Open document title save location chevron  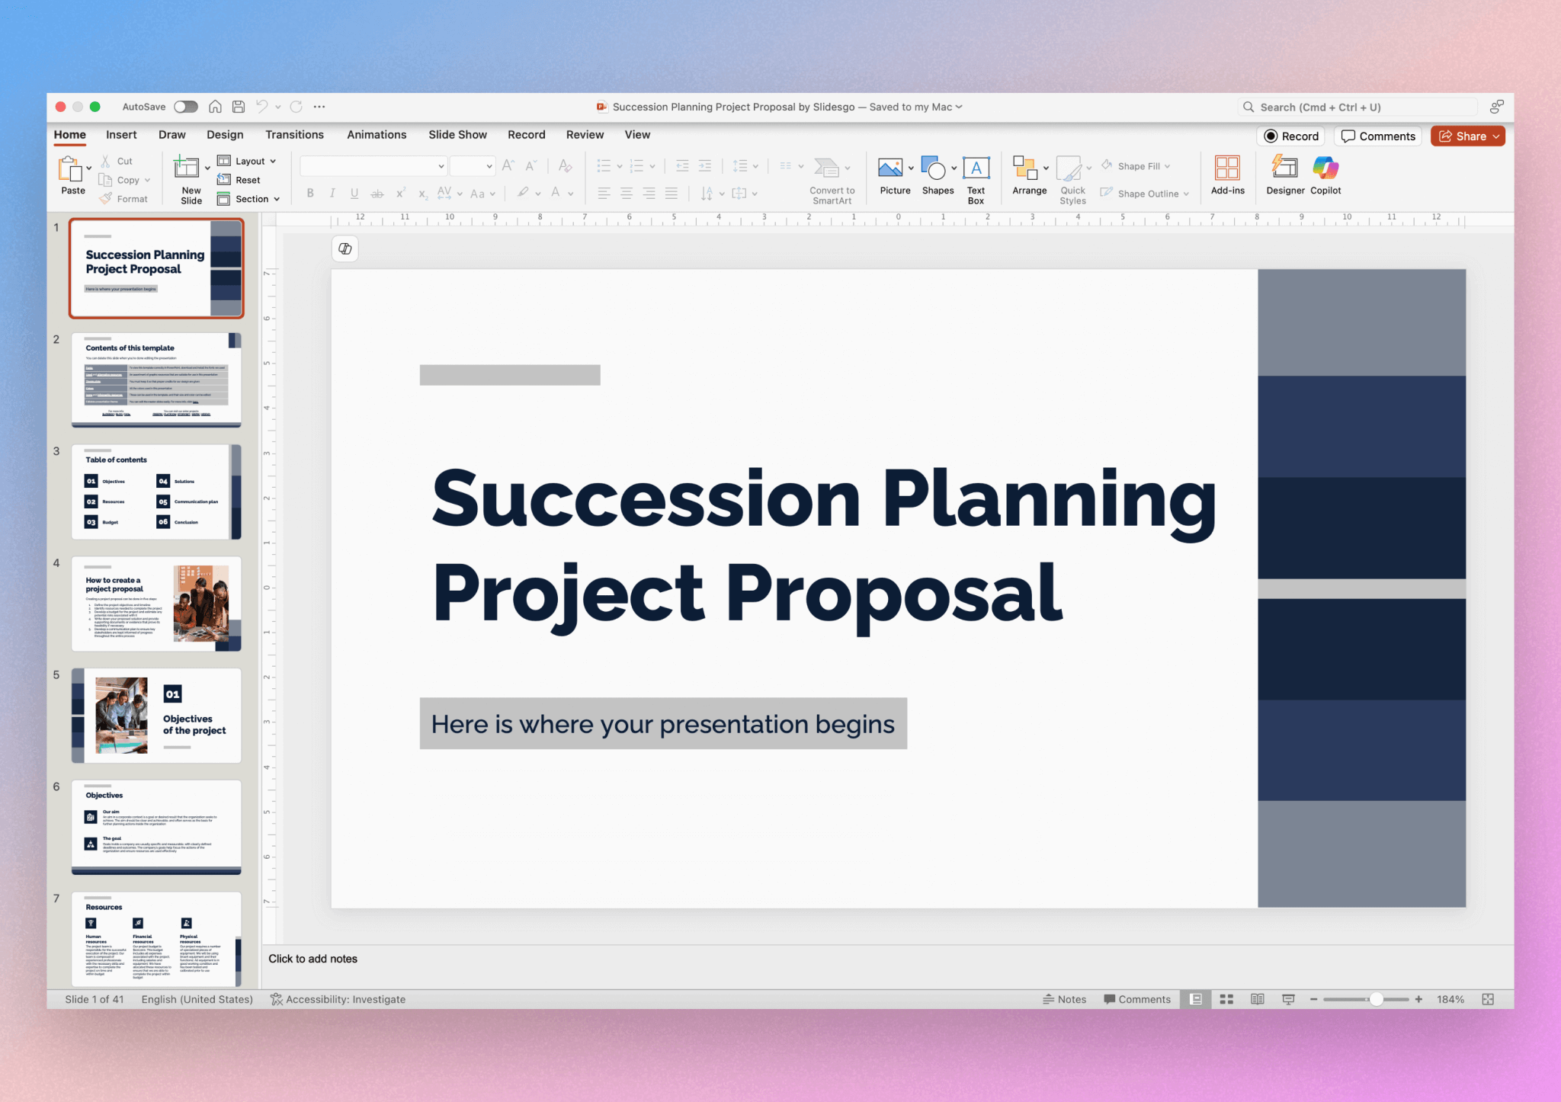click(959, 107)
